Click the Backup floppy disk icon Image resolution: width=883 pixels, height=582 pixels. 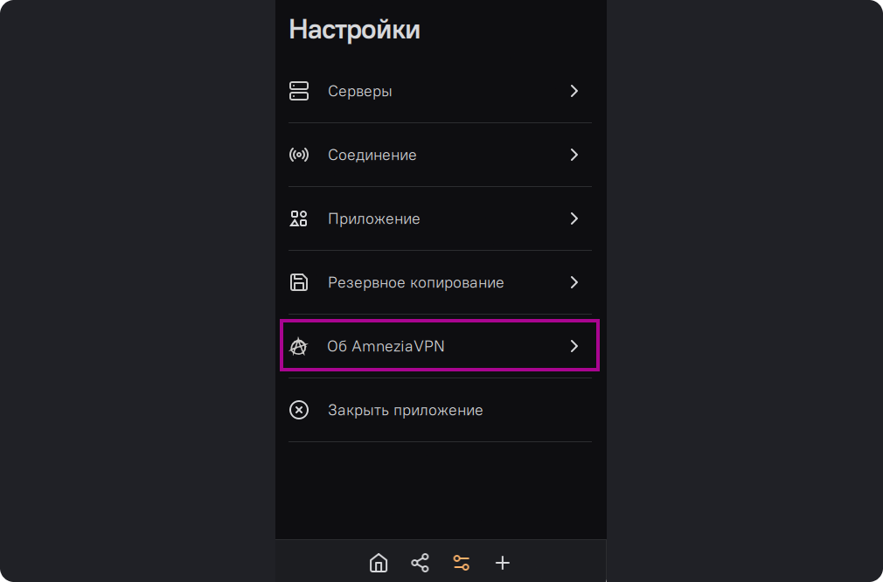coord(299,282)
